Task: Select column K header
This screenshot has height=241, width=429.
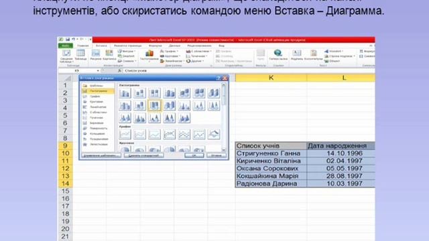Action: [x=271, y=78]
